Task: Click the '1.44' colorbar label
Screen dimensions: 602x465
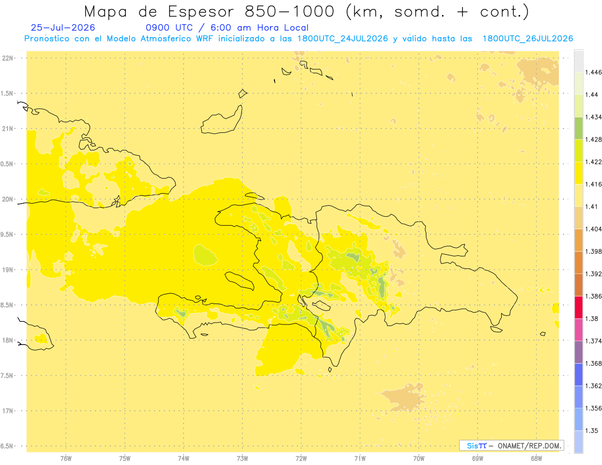Action: 592,94
